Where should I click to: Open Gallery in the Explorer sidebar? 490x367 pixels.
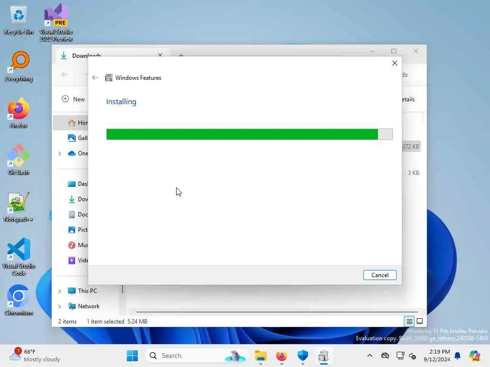coord(78,138)
